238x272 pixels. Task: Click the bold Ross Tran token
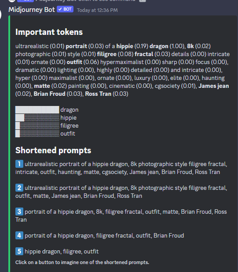[98, 94]
